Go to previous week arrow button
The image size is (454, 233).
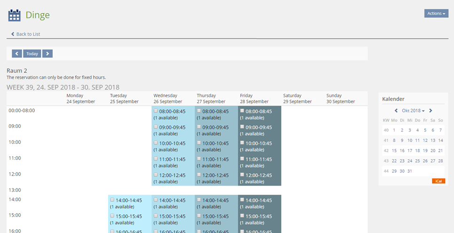pyautogui.click(x=17, y=54)
